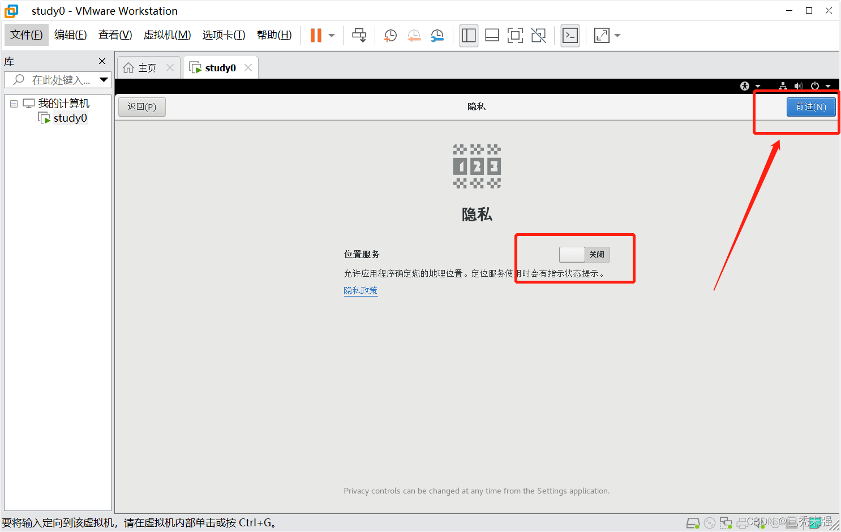Open the 选项卡(T) menu
The image size is (841, 532).
click(x=224, y=35)
